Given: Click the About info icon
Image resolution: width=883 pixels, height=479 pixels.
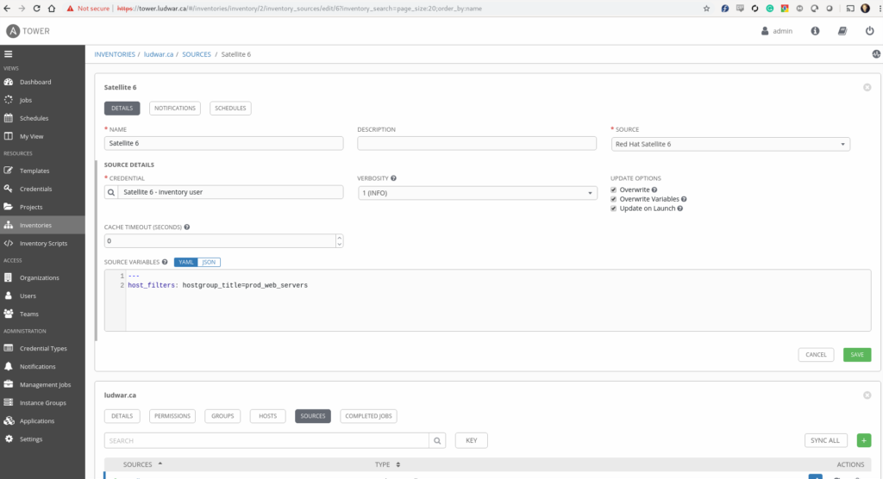Looking at the screenshot, I should coord(815,31).
